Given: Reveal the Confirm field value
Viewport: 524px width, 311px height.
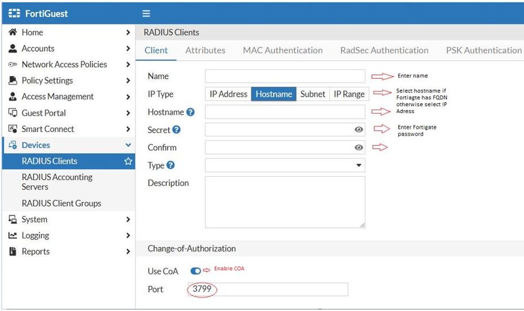Looking at the screenshot, I should pos(359,147).
